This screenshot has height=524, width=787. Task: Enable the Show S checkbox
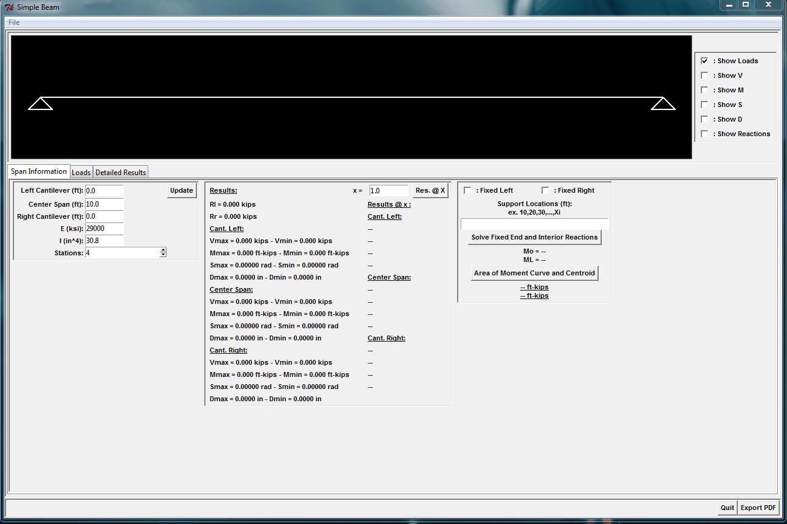pos(704,105)
